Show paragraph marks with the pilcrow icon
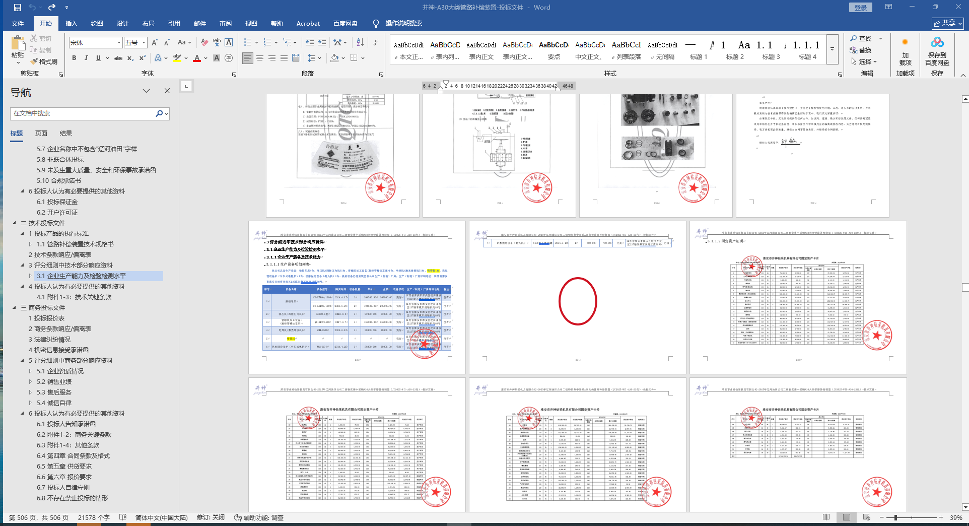This screenshot has height=526, width=969. (376, 42)
